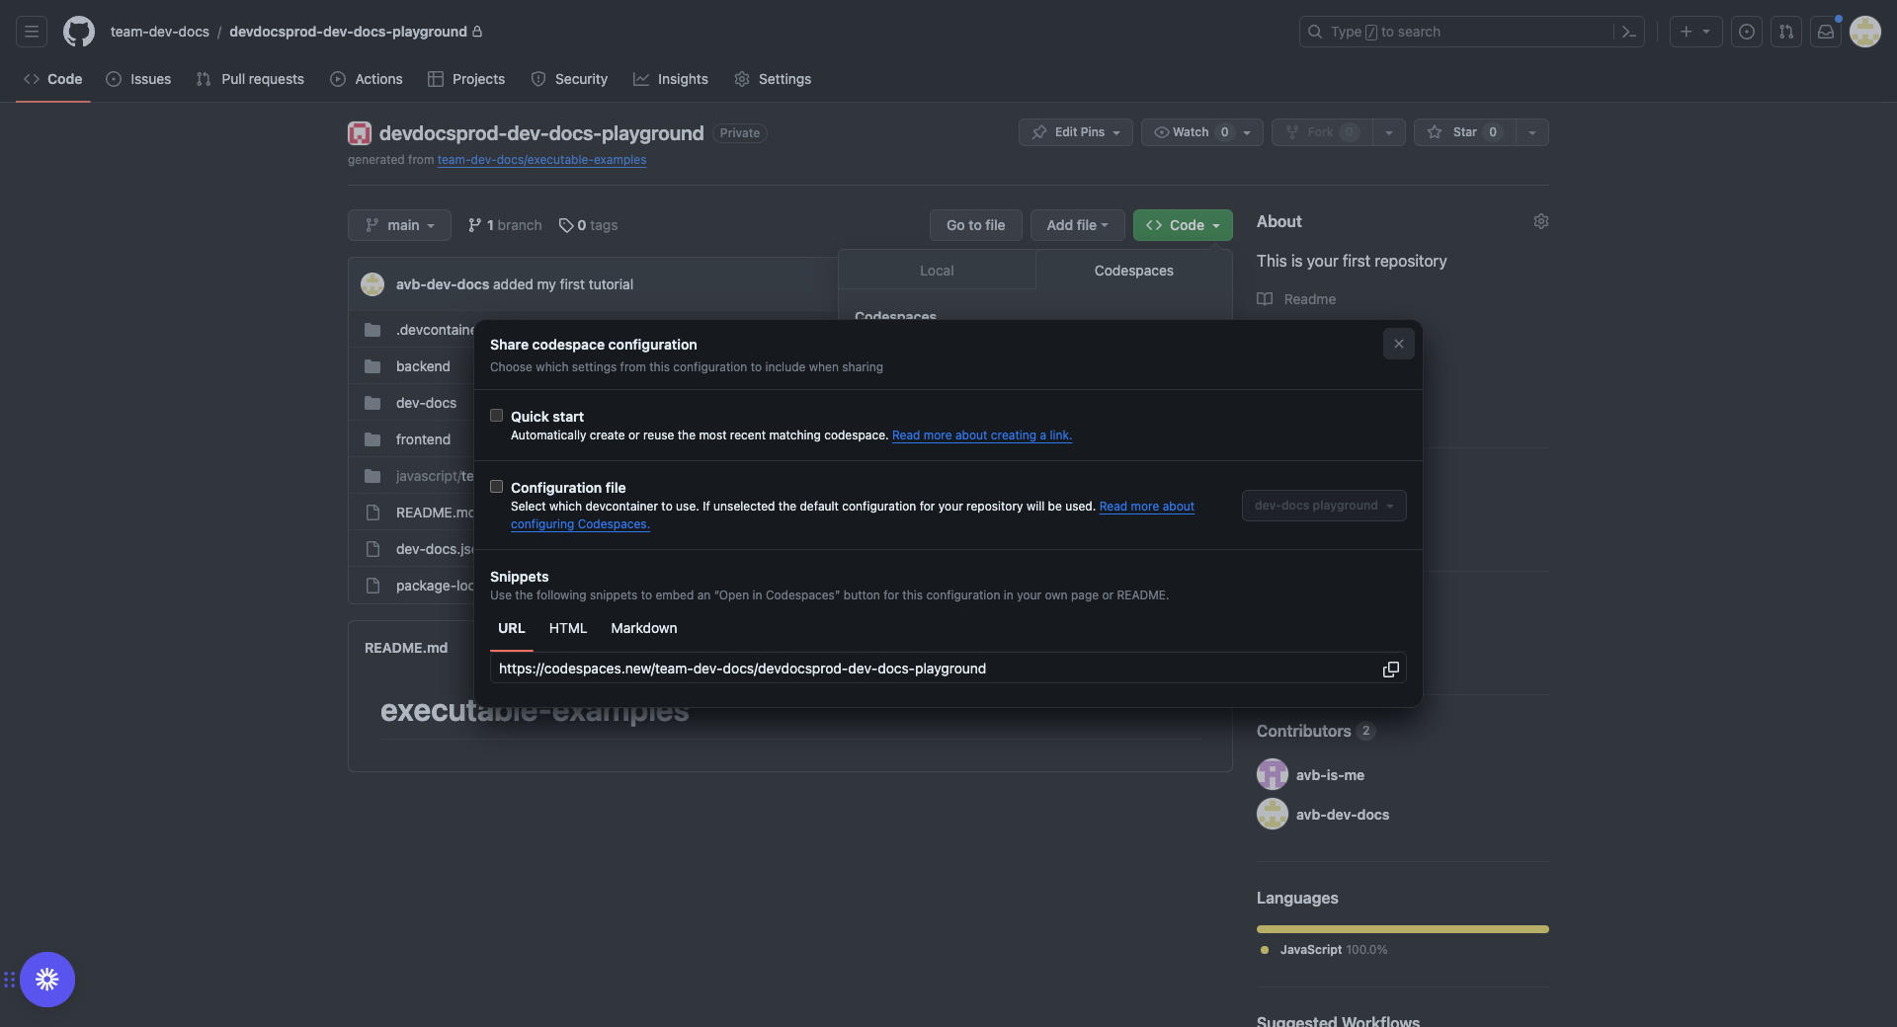The image size is (1897, 1027).
Task: Click the About settings gear icon
Action: [x=1540, y=221]
